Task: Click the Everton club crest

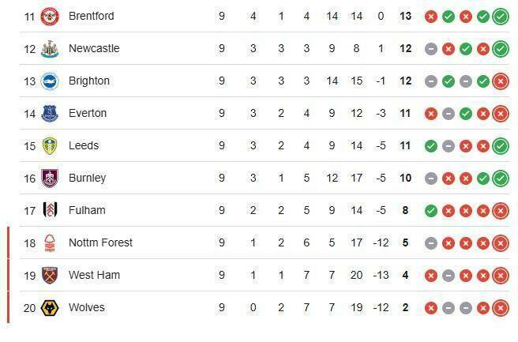Action: coord(50,113)
